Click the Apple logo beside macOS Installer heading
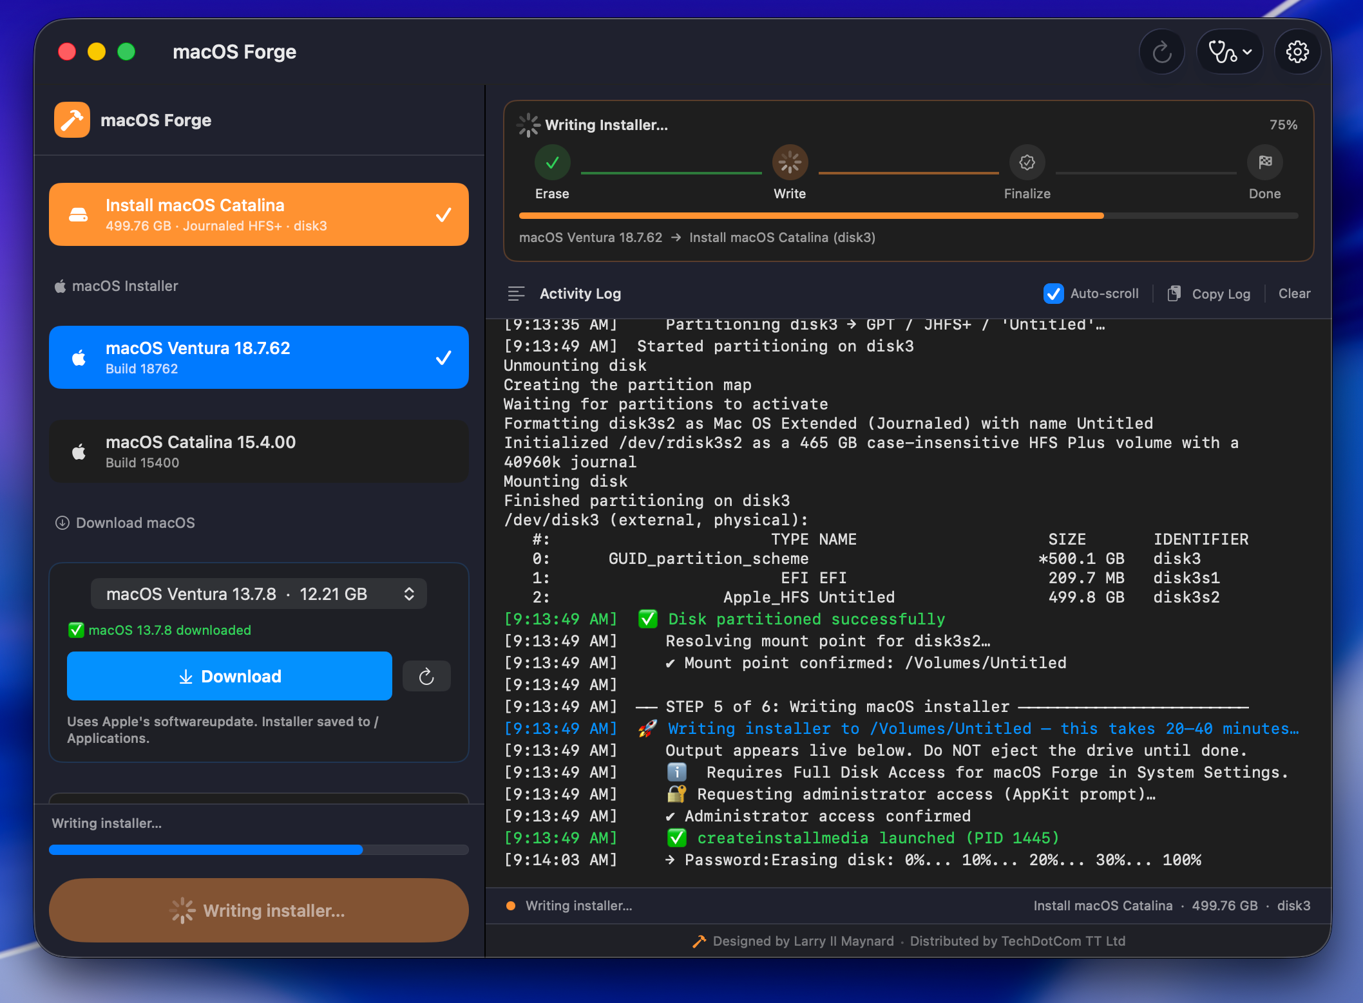This screenshot has height=1003, width=1363. 60,286
